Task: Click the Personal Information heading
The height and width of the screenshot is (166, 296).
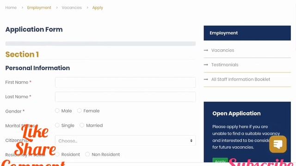Action: pyautogui.click(x=37, y=68)
